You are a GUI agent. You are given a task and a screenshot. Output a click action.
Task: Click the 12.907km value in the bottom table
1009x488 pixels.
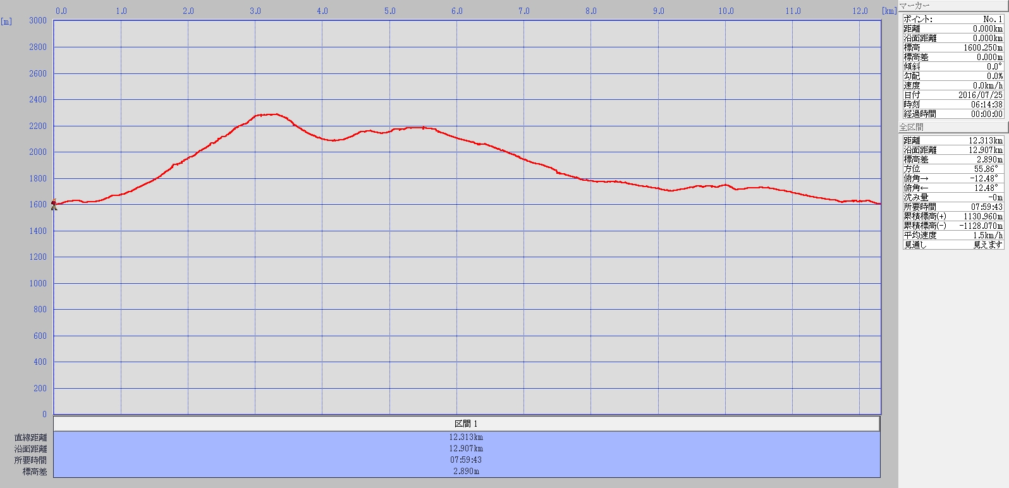coord(466,449)
